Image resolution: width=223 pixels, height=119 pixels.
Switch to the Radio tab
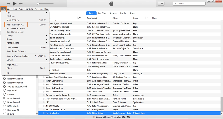123,13
